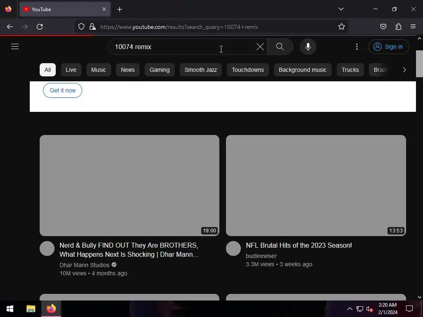423x317 pixels.
Task: Click the Get it now button
Action: (63, 90)
